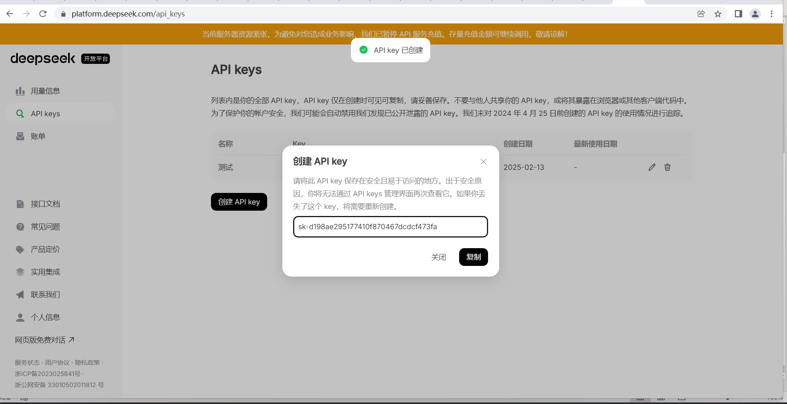Click the generated API key field
The width and height of the screenshot is (787, 404).
[391, 227]
